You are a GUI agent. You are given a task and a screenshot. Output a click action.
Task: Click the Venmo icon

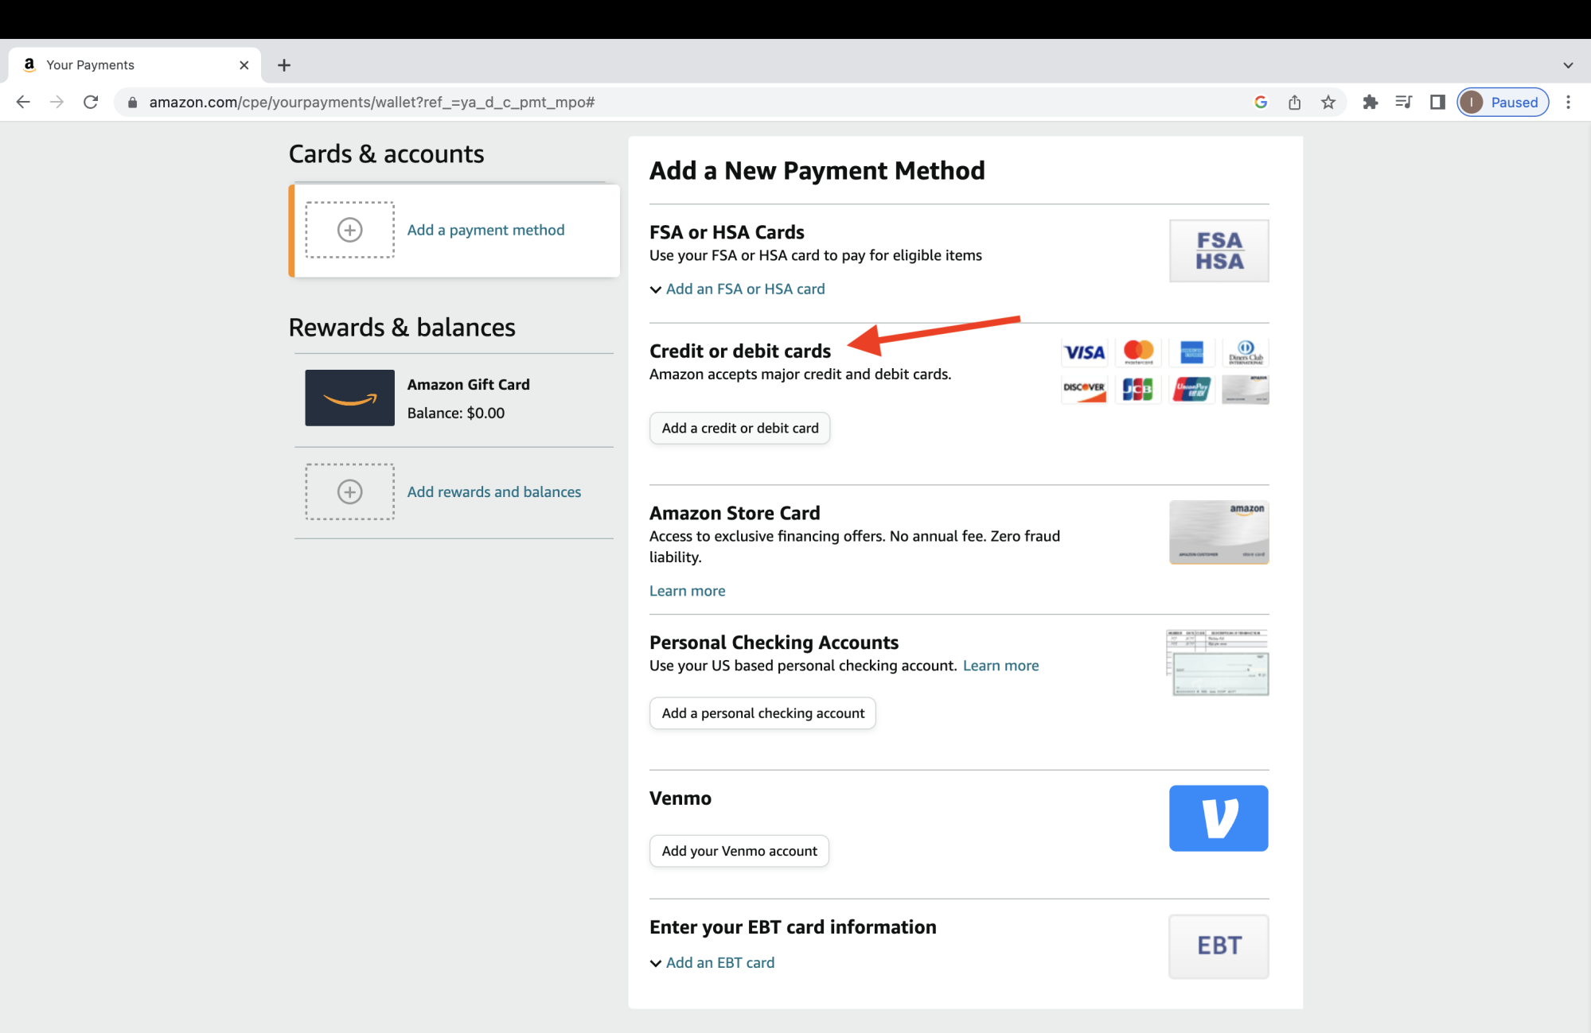tap(1219, 817)
